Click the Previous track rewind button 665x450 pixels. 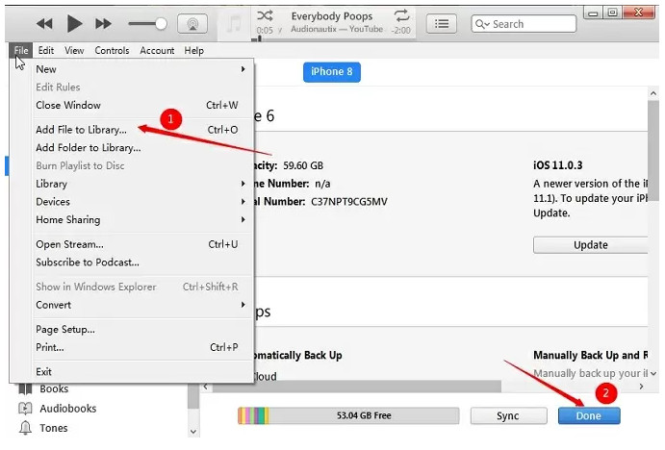click(44, 24)
